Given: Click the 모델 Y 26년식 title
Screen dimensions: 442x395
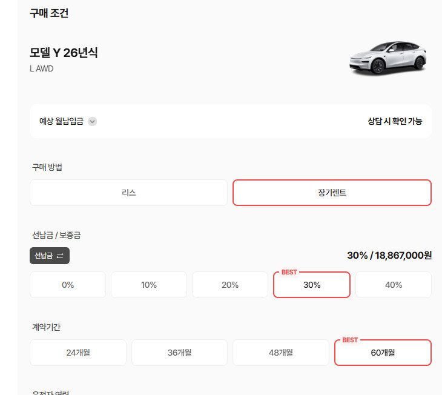Looking at the screenshot, I should point(64,53).
